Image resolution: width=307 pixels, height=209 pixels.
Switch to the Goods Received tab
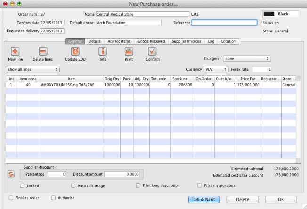(150, 41)
